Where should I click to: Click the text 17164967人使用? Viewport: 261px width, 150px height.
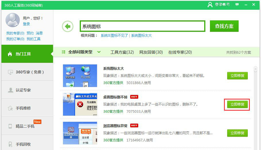point(139,140)
